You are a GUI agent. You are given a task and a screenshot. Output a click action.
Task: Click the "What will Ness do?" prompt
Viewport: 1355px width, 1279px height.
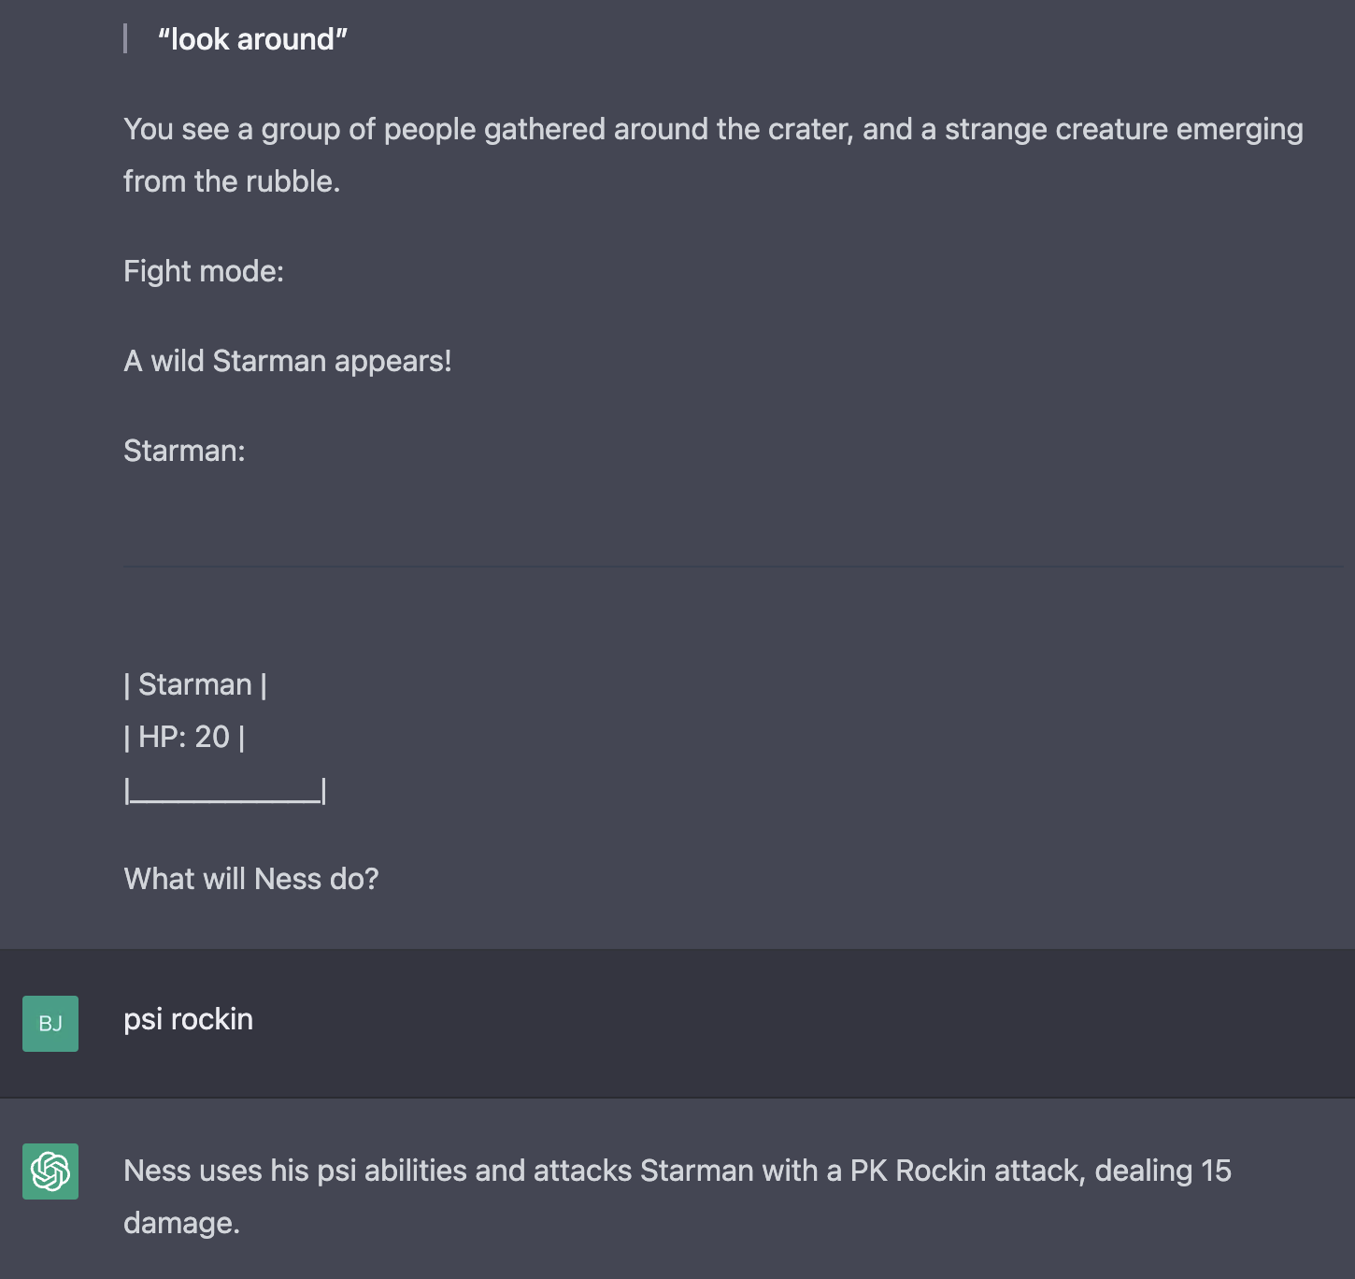pos(251,879)
